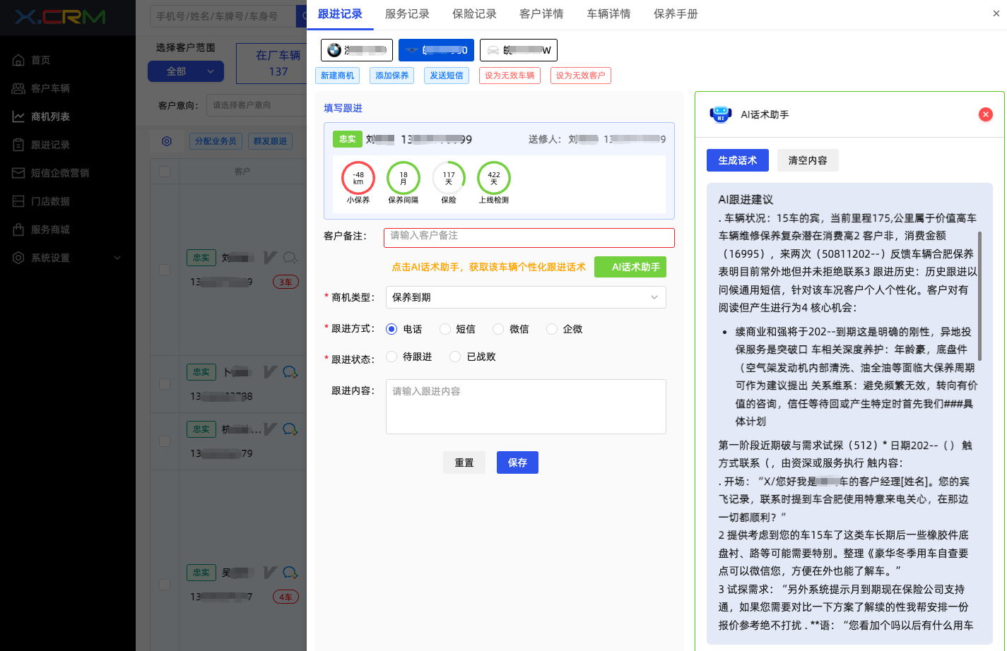Image resolution: width=1007 pixels, height=651 pixels.
Task: Close the follow-up drawer with top-right X
Action: (996, 13)
